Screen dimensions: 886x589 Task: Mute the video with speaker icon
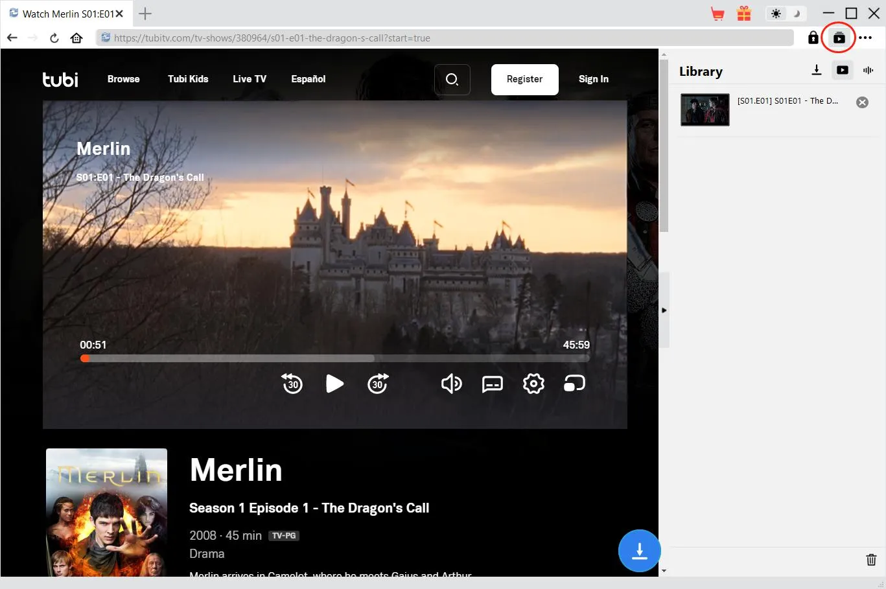[451, 384]
